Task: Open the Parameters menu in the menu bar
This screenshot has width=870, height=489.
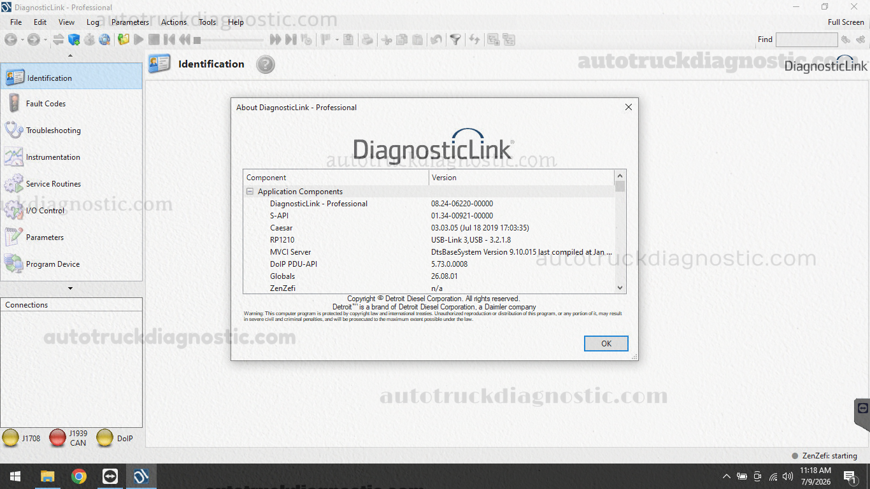Action: 130,22
